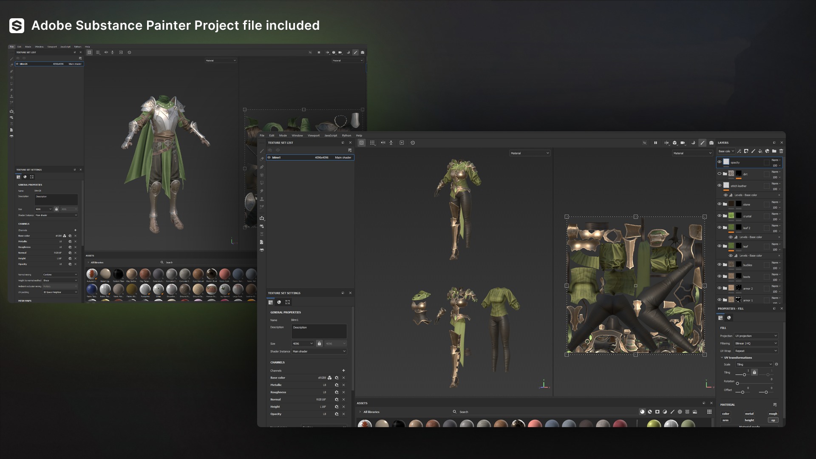
Task: Hide the crystal layer folder
Action: (719, 215)
